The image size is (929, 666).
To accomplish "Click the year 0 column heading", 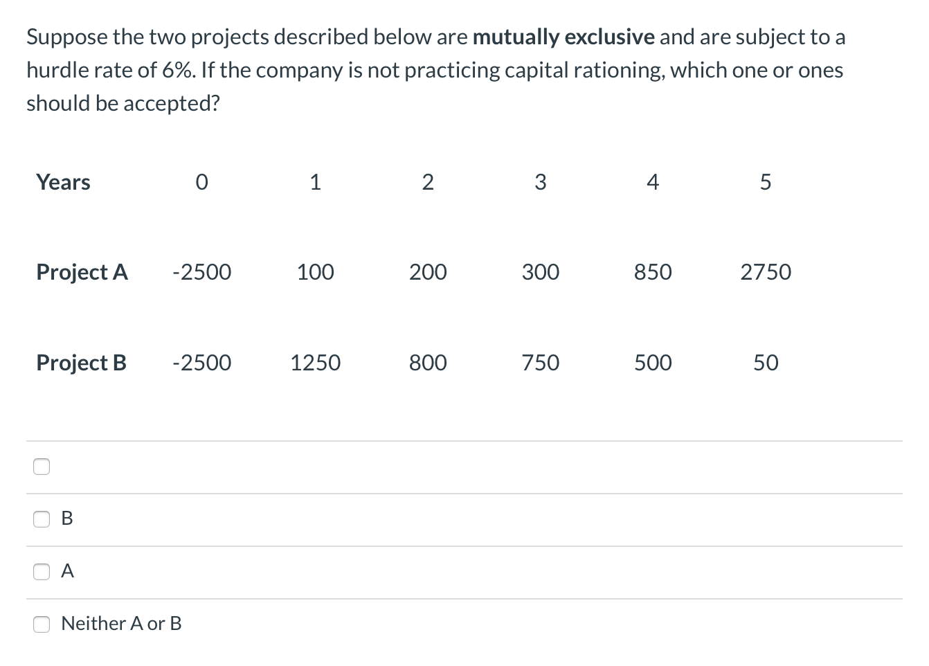I will 201,182.
